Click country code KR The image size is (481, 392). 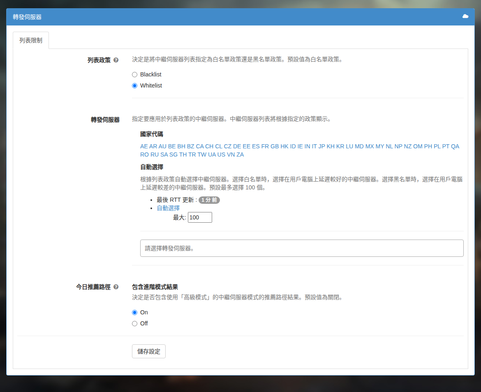pyautogui.click(x=340, y=146)
